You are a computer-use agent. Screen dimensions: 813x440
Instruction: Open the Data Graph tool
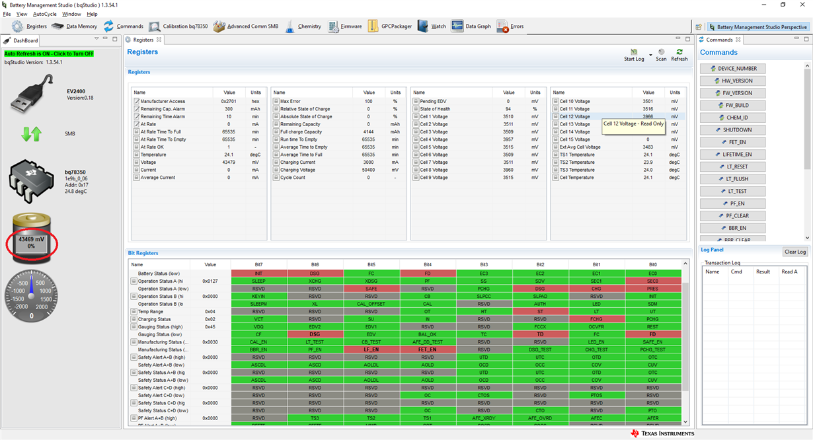[471, 26]
